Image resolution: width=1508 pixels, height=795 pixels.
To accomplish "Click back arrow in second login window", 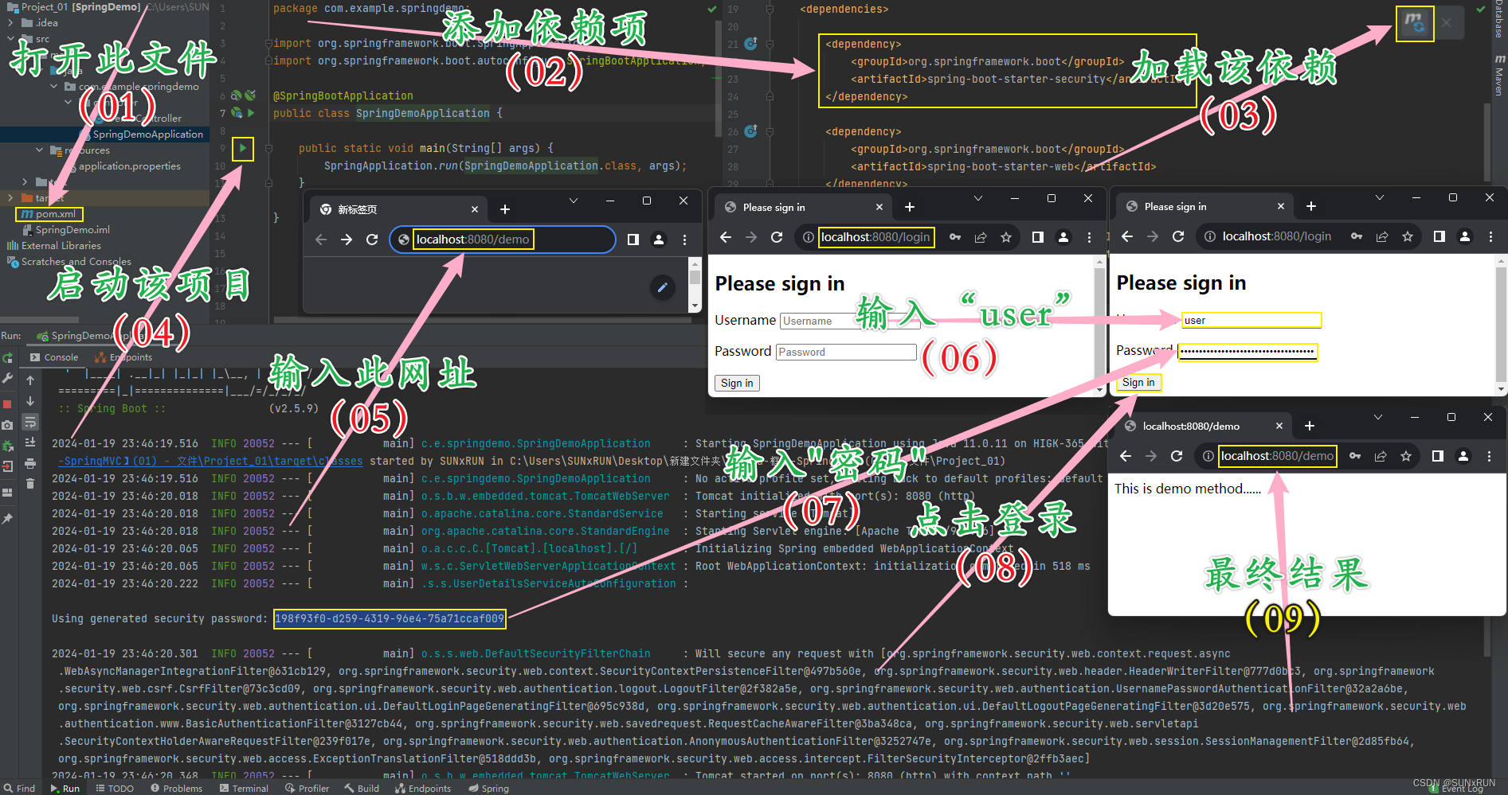I will [x=1127, y=236].
